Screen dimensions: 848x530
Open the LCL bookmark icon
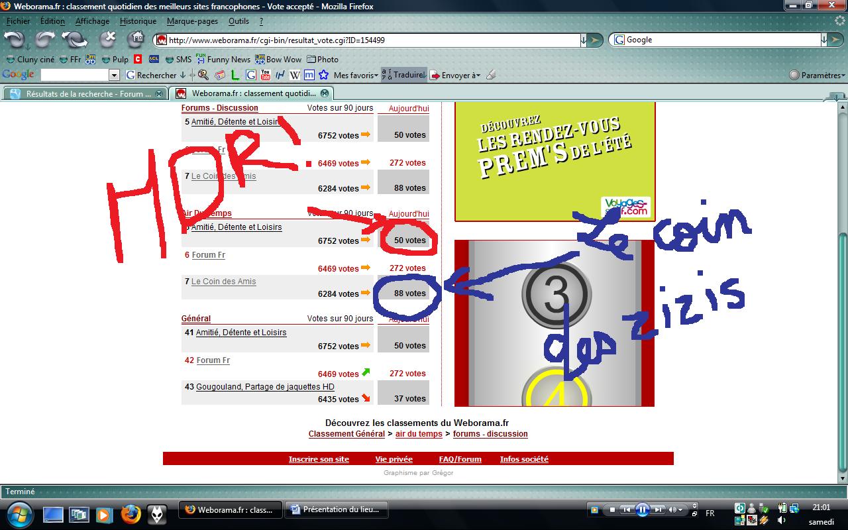pos(154,59)
